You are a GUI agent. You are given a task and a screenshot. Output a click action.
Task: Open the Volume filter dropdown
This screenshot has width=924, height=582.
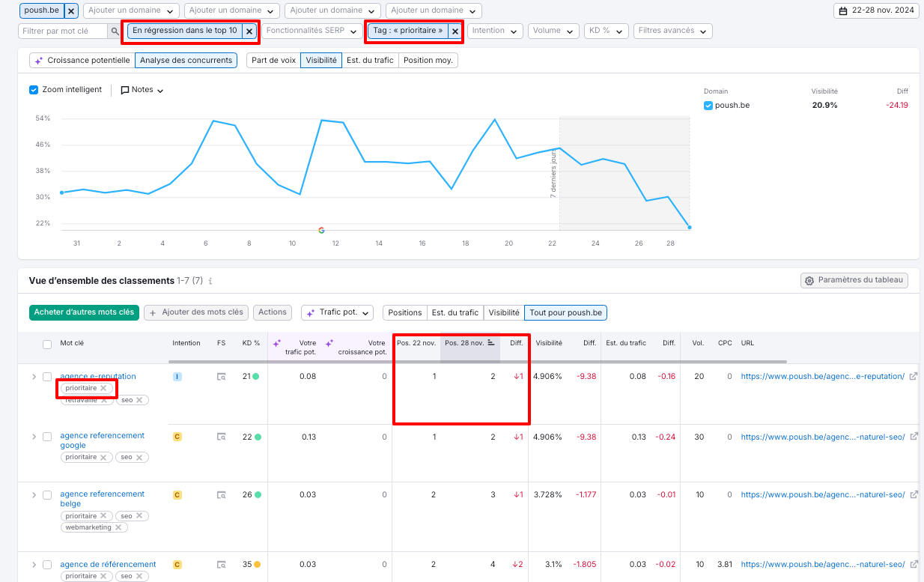pos(553,31)
